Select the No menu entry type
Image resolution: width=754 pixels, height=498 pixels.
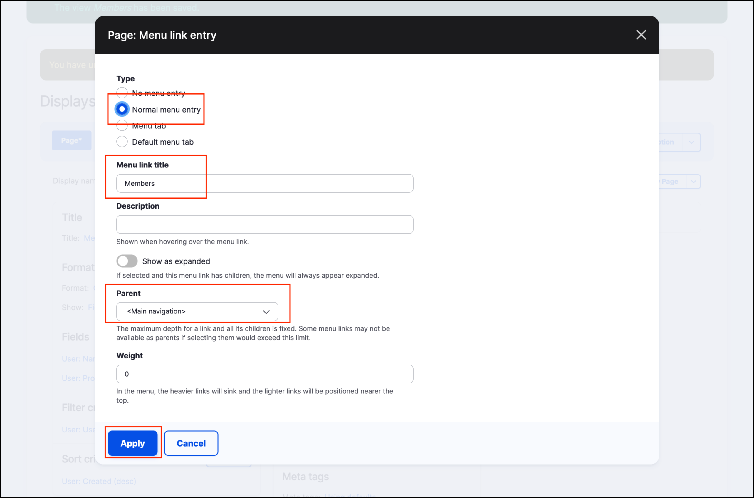(x=122, y=93)
